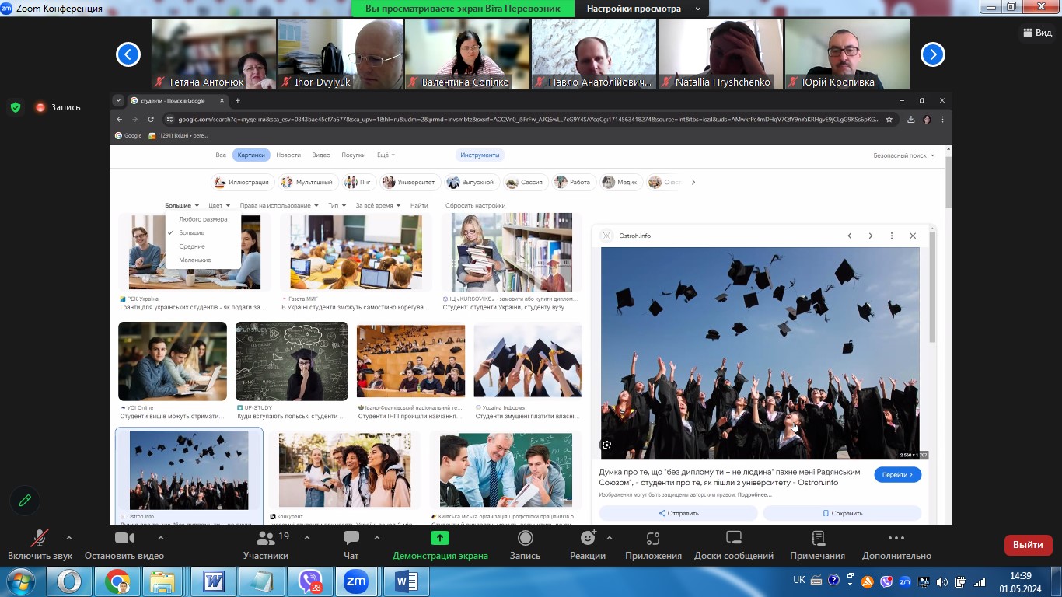Screen dimensions: 1062x597
Task: Search image with Google Lens icon
Action: (606, 445)
